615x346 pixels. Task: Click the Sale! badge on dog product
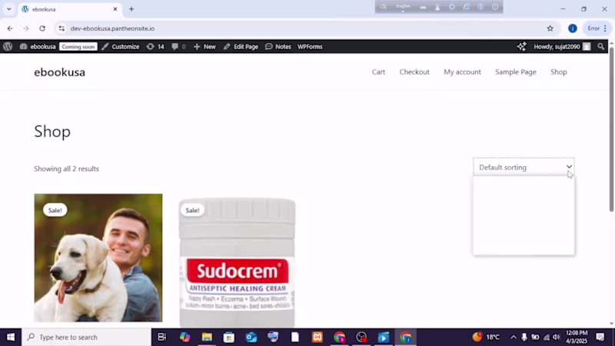[55, 210]
